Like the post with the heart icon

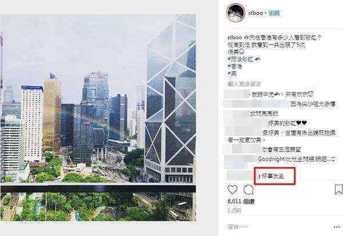(232, 190)
